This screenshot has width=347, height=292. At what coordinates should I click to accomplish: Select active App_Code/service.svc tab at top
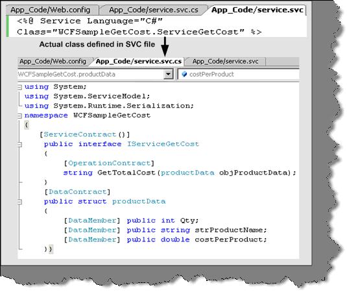[x=257, y=10]
